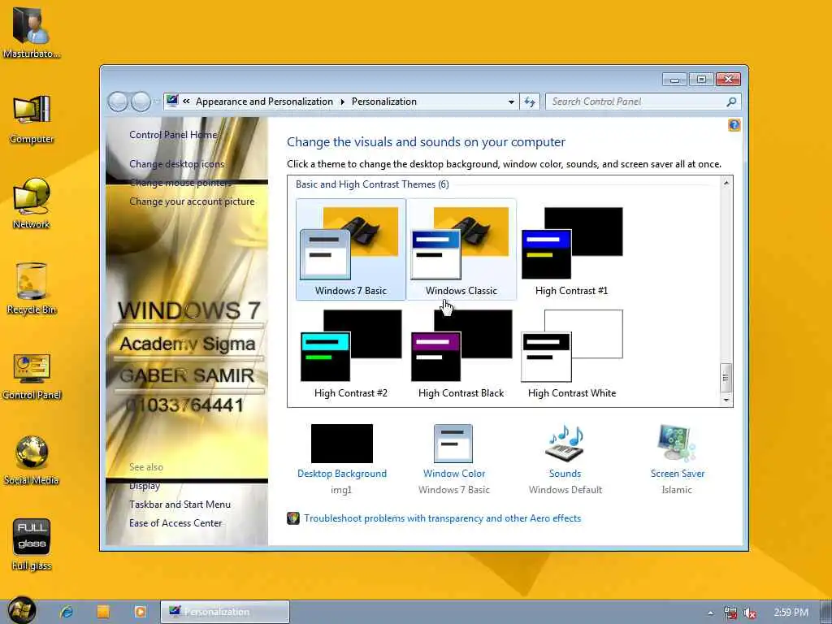832x624 pixels.
Task: Minimize the Personalization window
Action: [x=674, y=80]
